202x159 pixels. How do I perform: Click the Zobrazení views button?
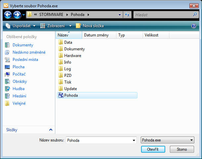pos(53,26)
